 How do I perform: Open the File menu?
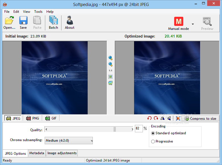[x=7, y=12]
